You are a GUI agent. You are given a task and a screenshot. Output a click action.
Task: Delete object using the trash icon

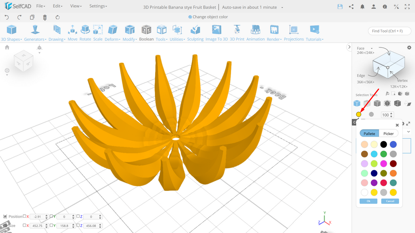click(x=45, y=17)
